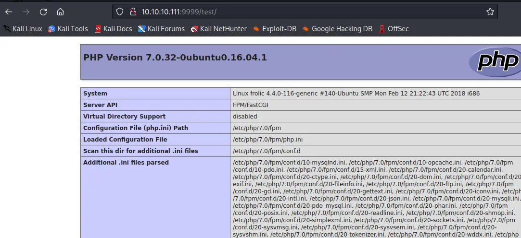Screen dimensions: 521x238
Task: Click the PHP Version 7.0.32 heading
Action: click(175, 58)
